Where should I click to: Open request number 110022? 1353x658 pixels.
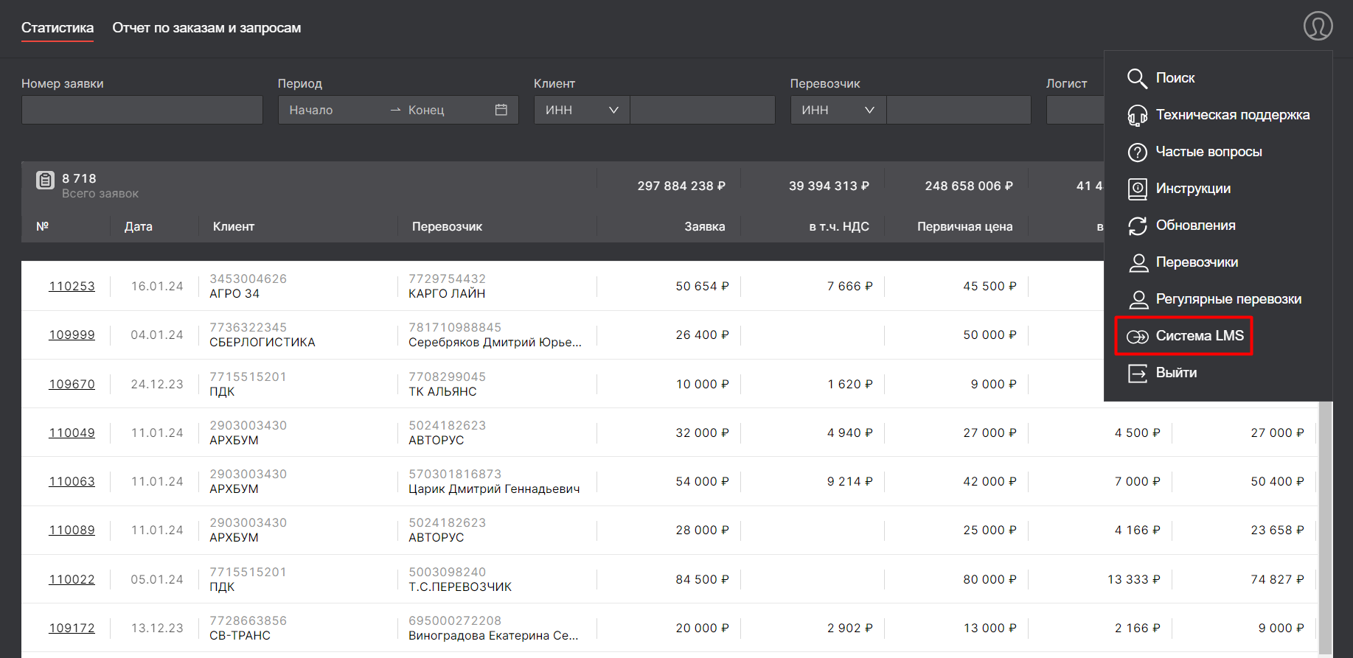72,579
